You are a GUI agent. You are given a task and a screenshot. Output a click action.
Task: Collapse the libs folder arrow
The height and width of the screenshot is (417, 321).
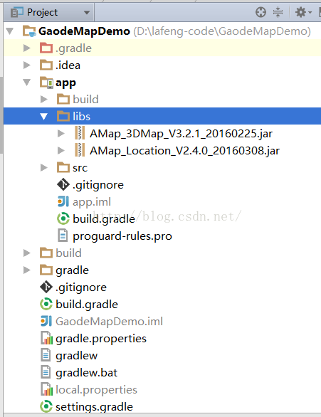44,116
